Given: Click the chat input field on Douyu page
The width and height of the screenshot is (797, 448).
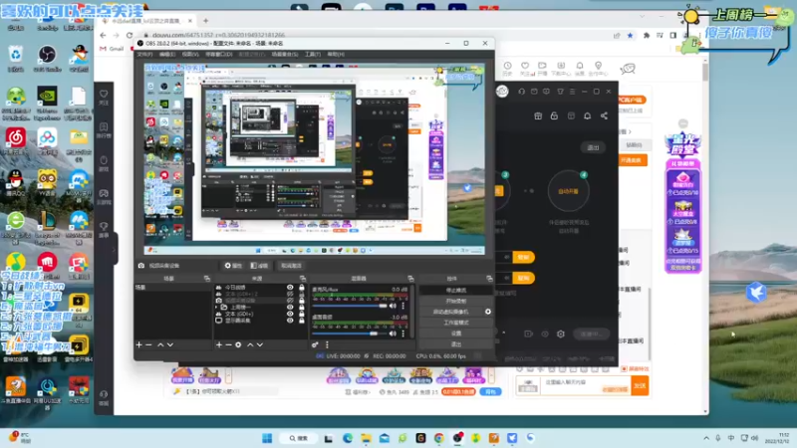Looking at the screenshot, I should (585, 385).
